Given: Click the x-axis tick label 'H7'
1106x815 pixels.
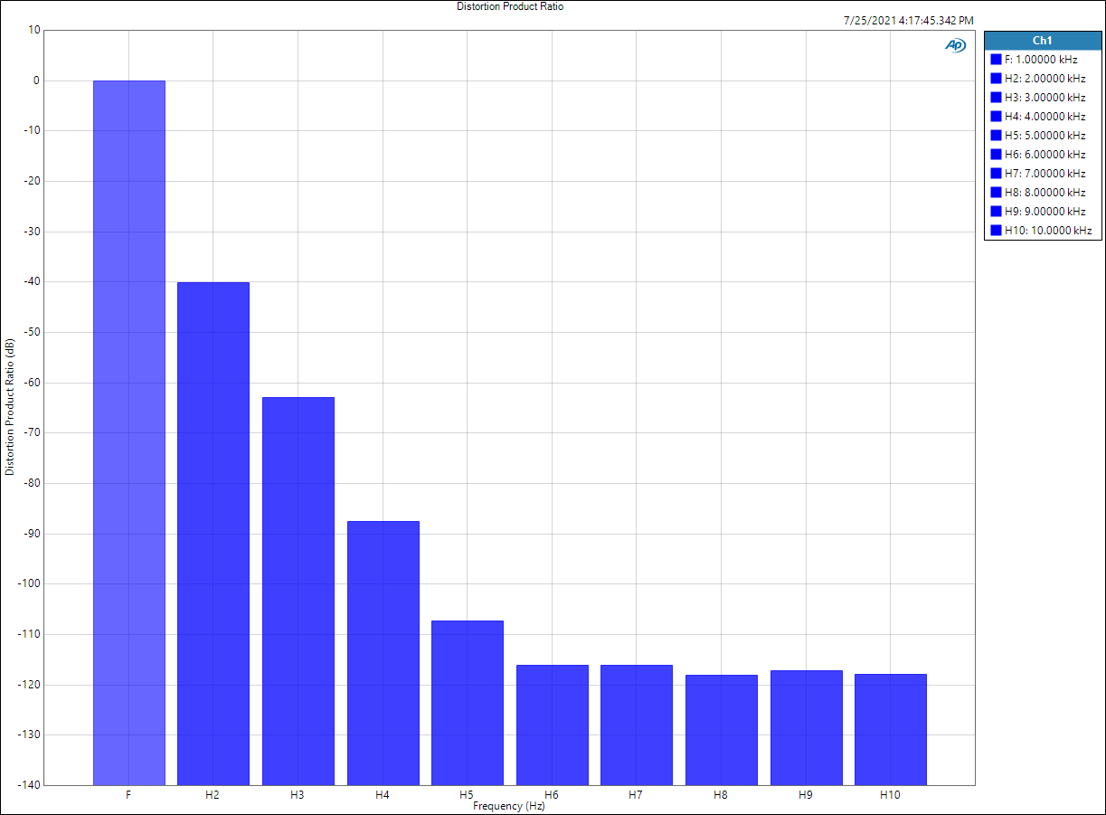Looking at the screenshot, I should click(636, 795).
